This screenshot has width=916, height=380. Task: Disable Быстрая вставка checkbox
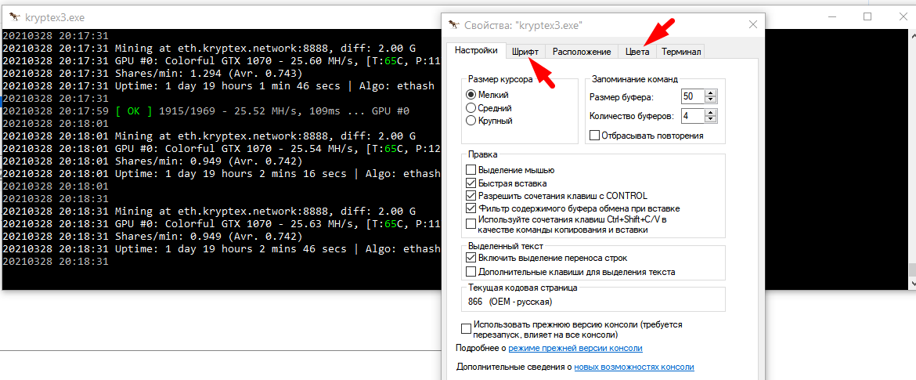point(471,183)
